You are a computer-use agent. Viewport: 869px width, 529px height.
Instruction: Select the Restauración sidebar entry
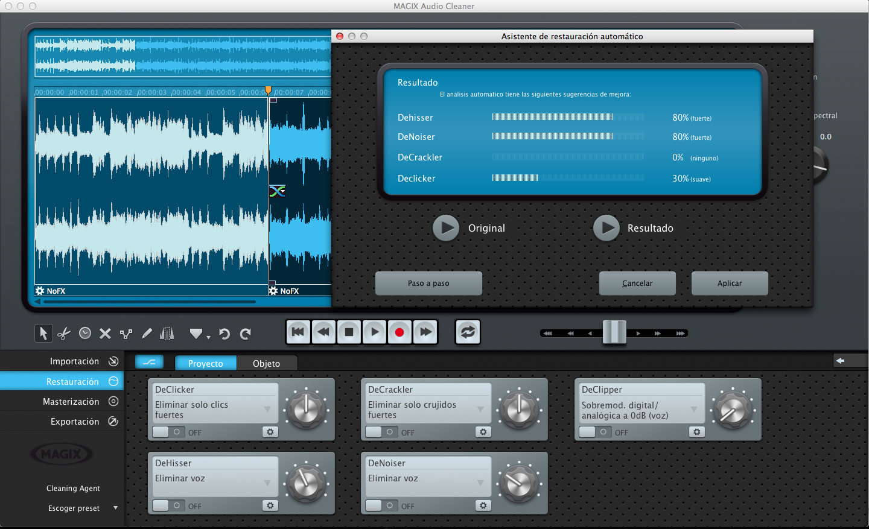pyautogui.click(x=72, y=381)
